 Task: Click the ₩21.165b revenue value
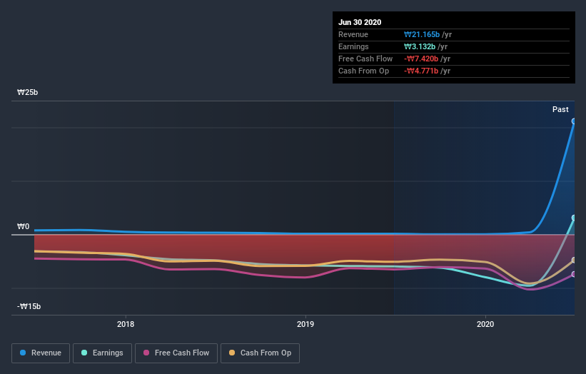point(422,34)
